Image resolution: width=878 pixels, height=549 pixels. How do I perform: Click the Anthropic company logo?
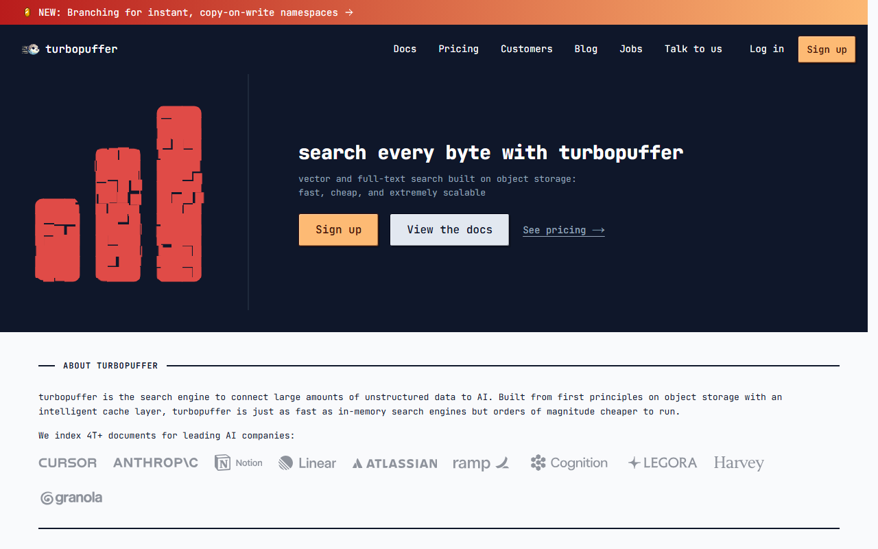click(156, 463)
